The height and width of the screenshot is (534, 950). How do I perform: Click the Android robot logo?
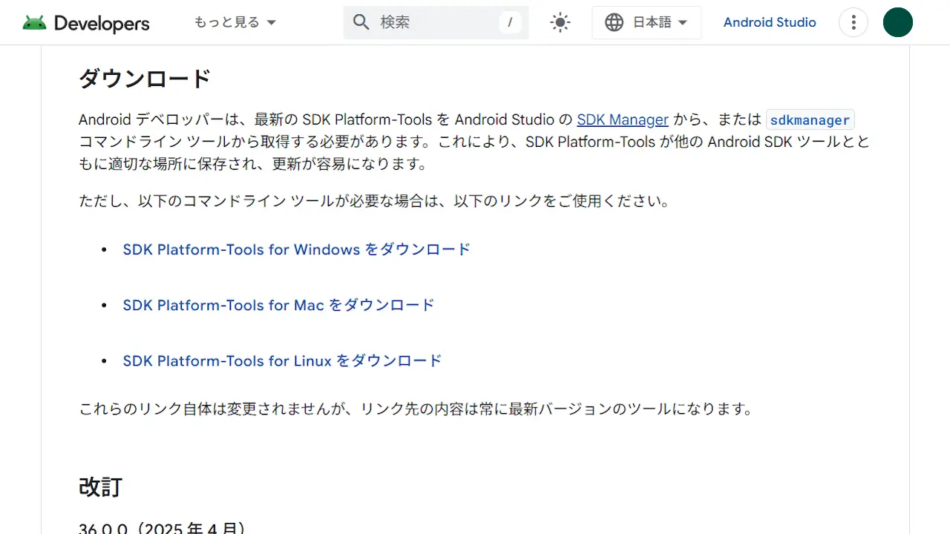click(34, 23)
